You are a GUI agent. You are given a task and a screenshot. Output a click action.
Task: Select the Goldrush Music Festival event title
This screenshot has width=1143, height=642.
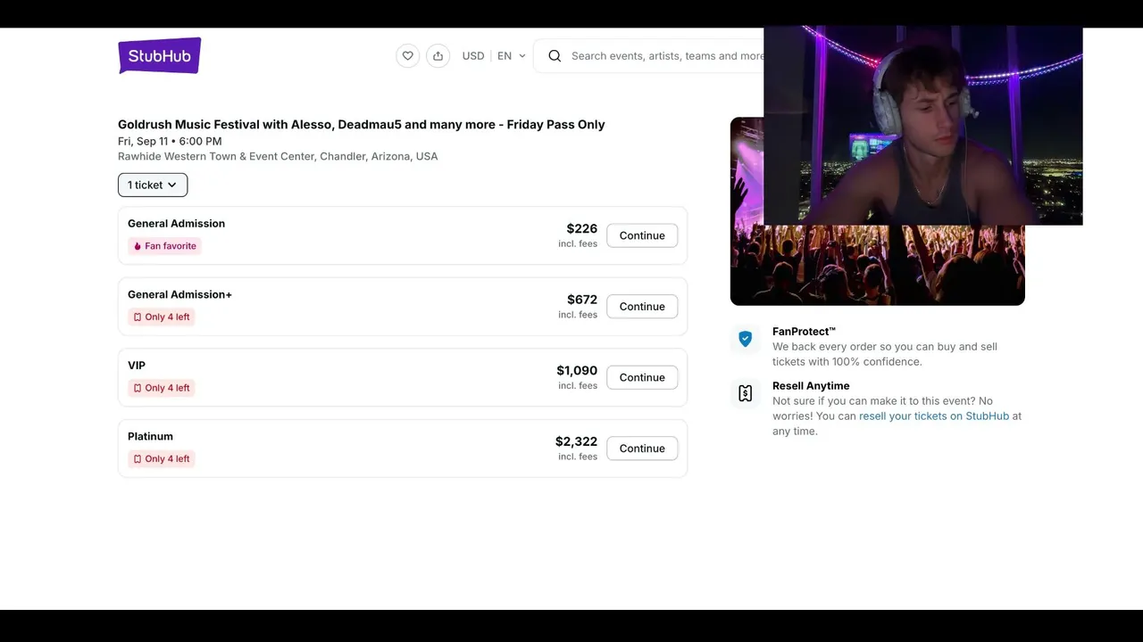click(362, 125)
